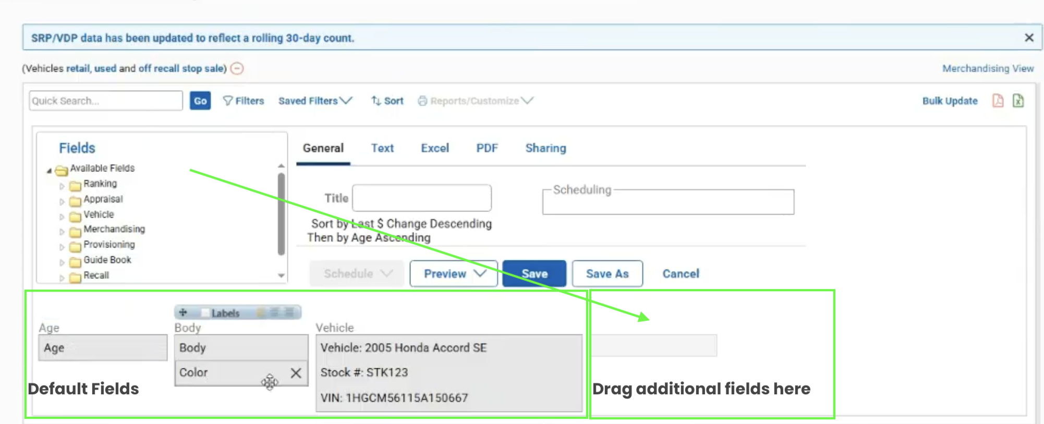
Task: Dismiss the SRP/VDP data update banner
Action: (x=1029, y=38)
